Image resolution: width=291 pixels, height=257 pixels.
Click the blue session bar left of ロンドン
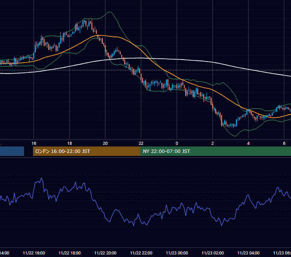(x=12, y=151)
